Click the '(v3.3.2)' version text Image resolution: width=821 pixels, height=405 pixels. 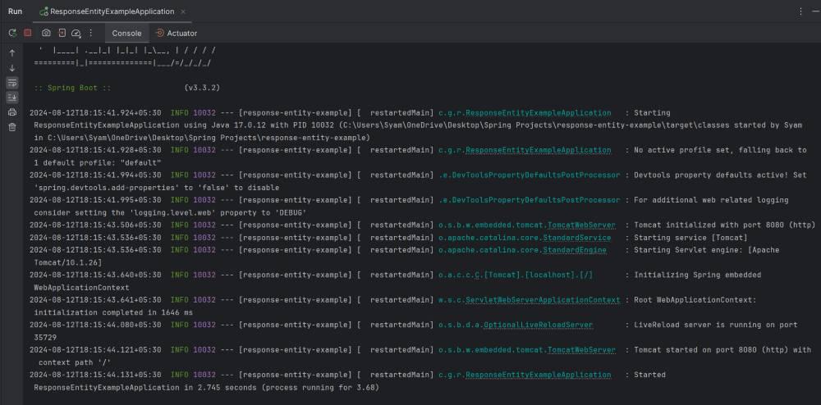[x=202, y=88]
